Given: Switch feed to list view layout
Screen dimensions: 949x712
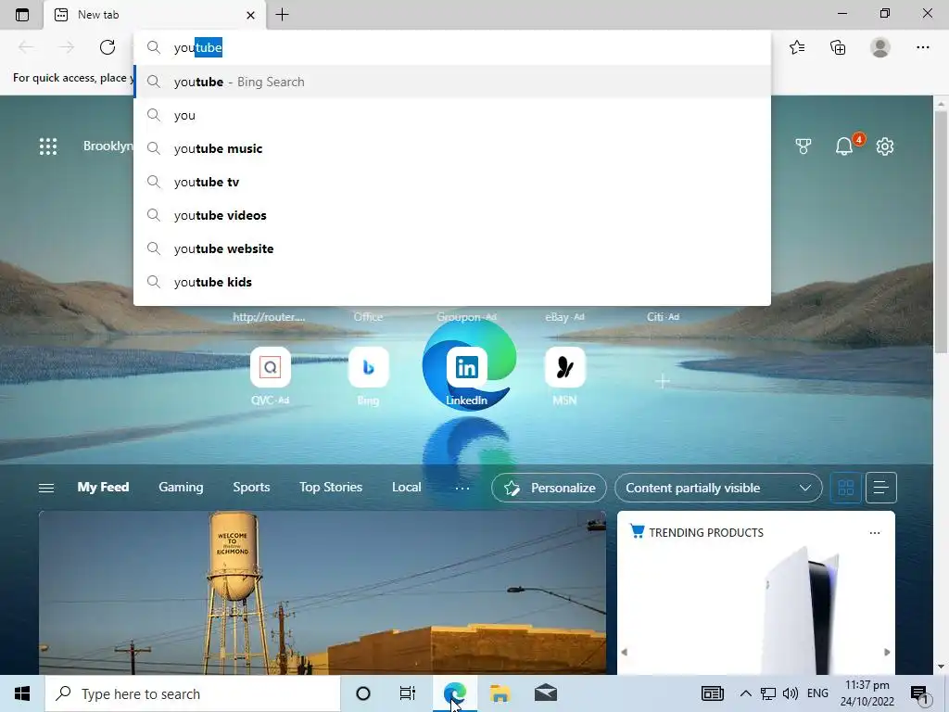Looking at the screenshot, I should click(x=880, y=488).
